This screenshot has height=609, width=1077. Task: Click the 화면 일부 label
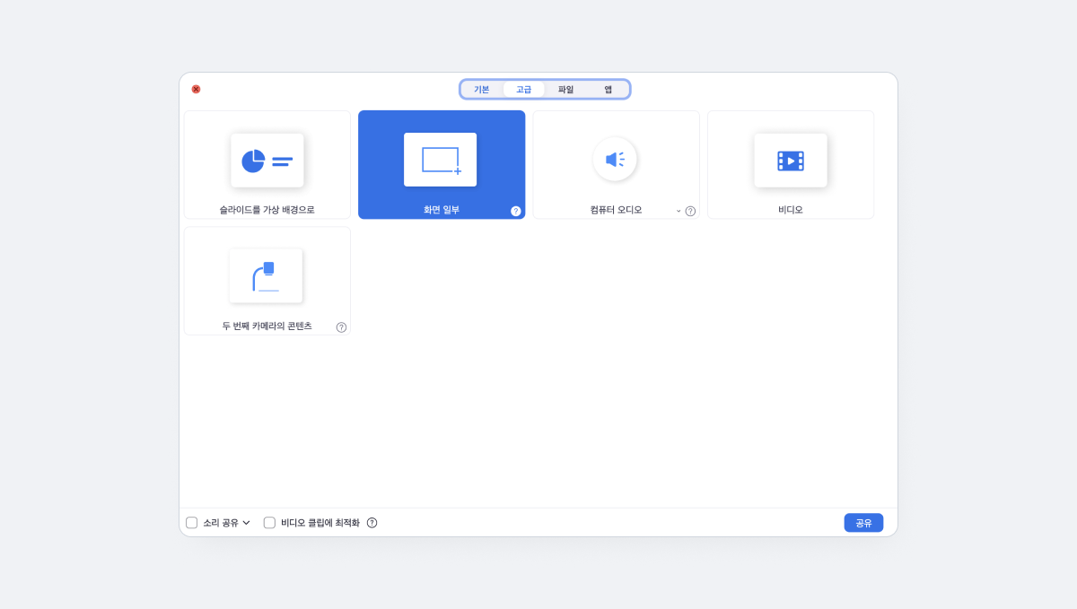442,210
